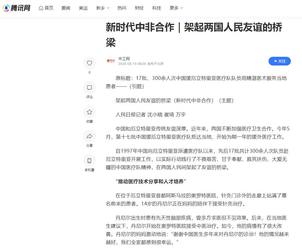
Task: Go to the 奥运 section
Action: pos(83,8)
